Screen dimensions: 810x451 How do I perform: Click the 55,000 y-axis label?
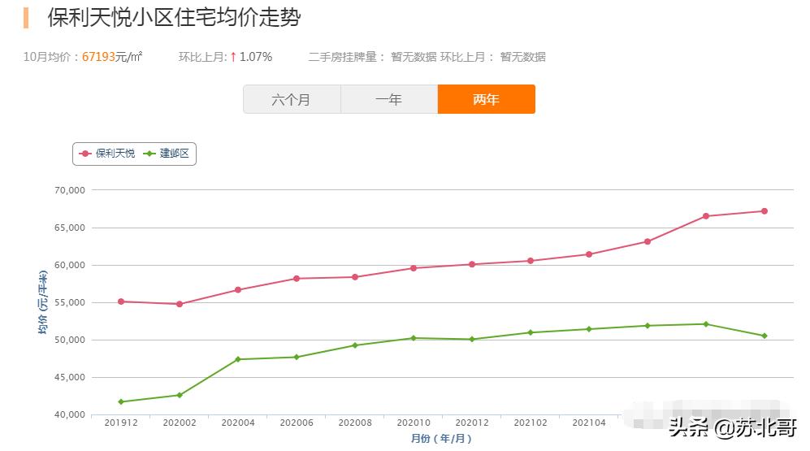pyautogui.click(x=70, y=303)
